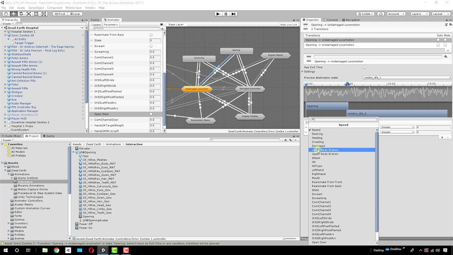Toggle Solo for first transition
Image resolution: width=453 pixels, height=255 pixels.
coord(438,40)
